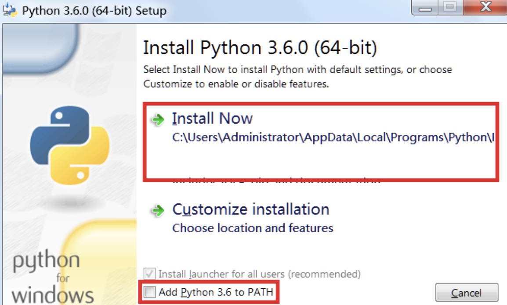Close the Python 3.6.0 Setup window

[484, 7]
